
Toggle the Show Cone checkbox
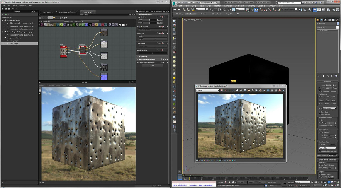click(x=319, y=112)
